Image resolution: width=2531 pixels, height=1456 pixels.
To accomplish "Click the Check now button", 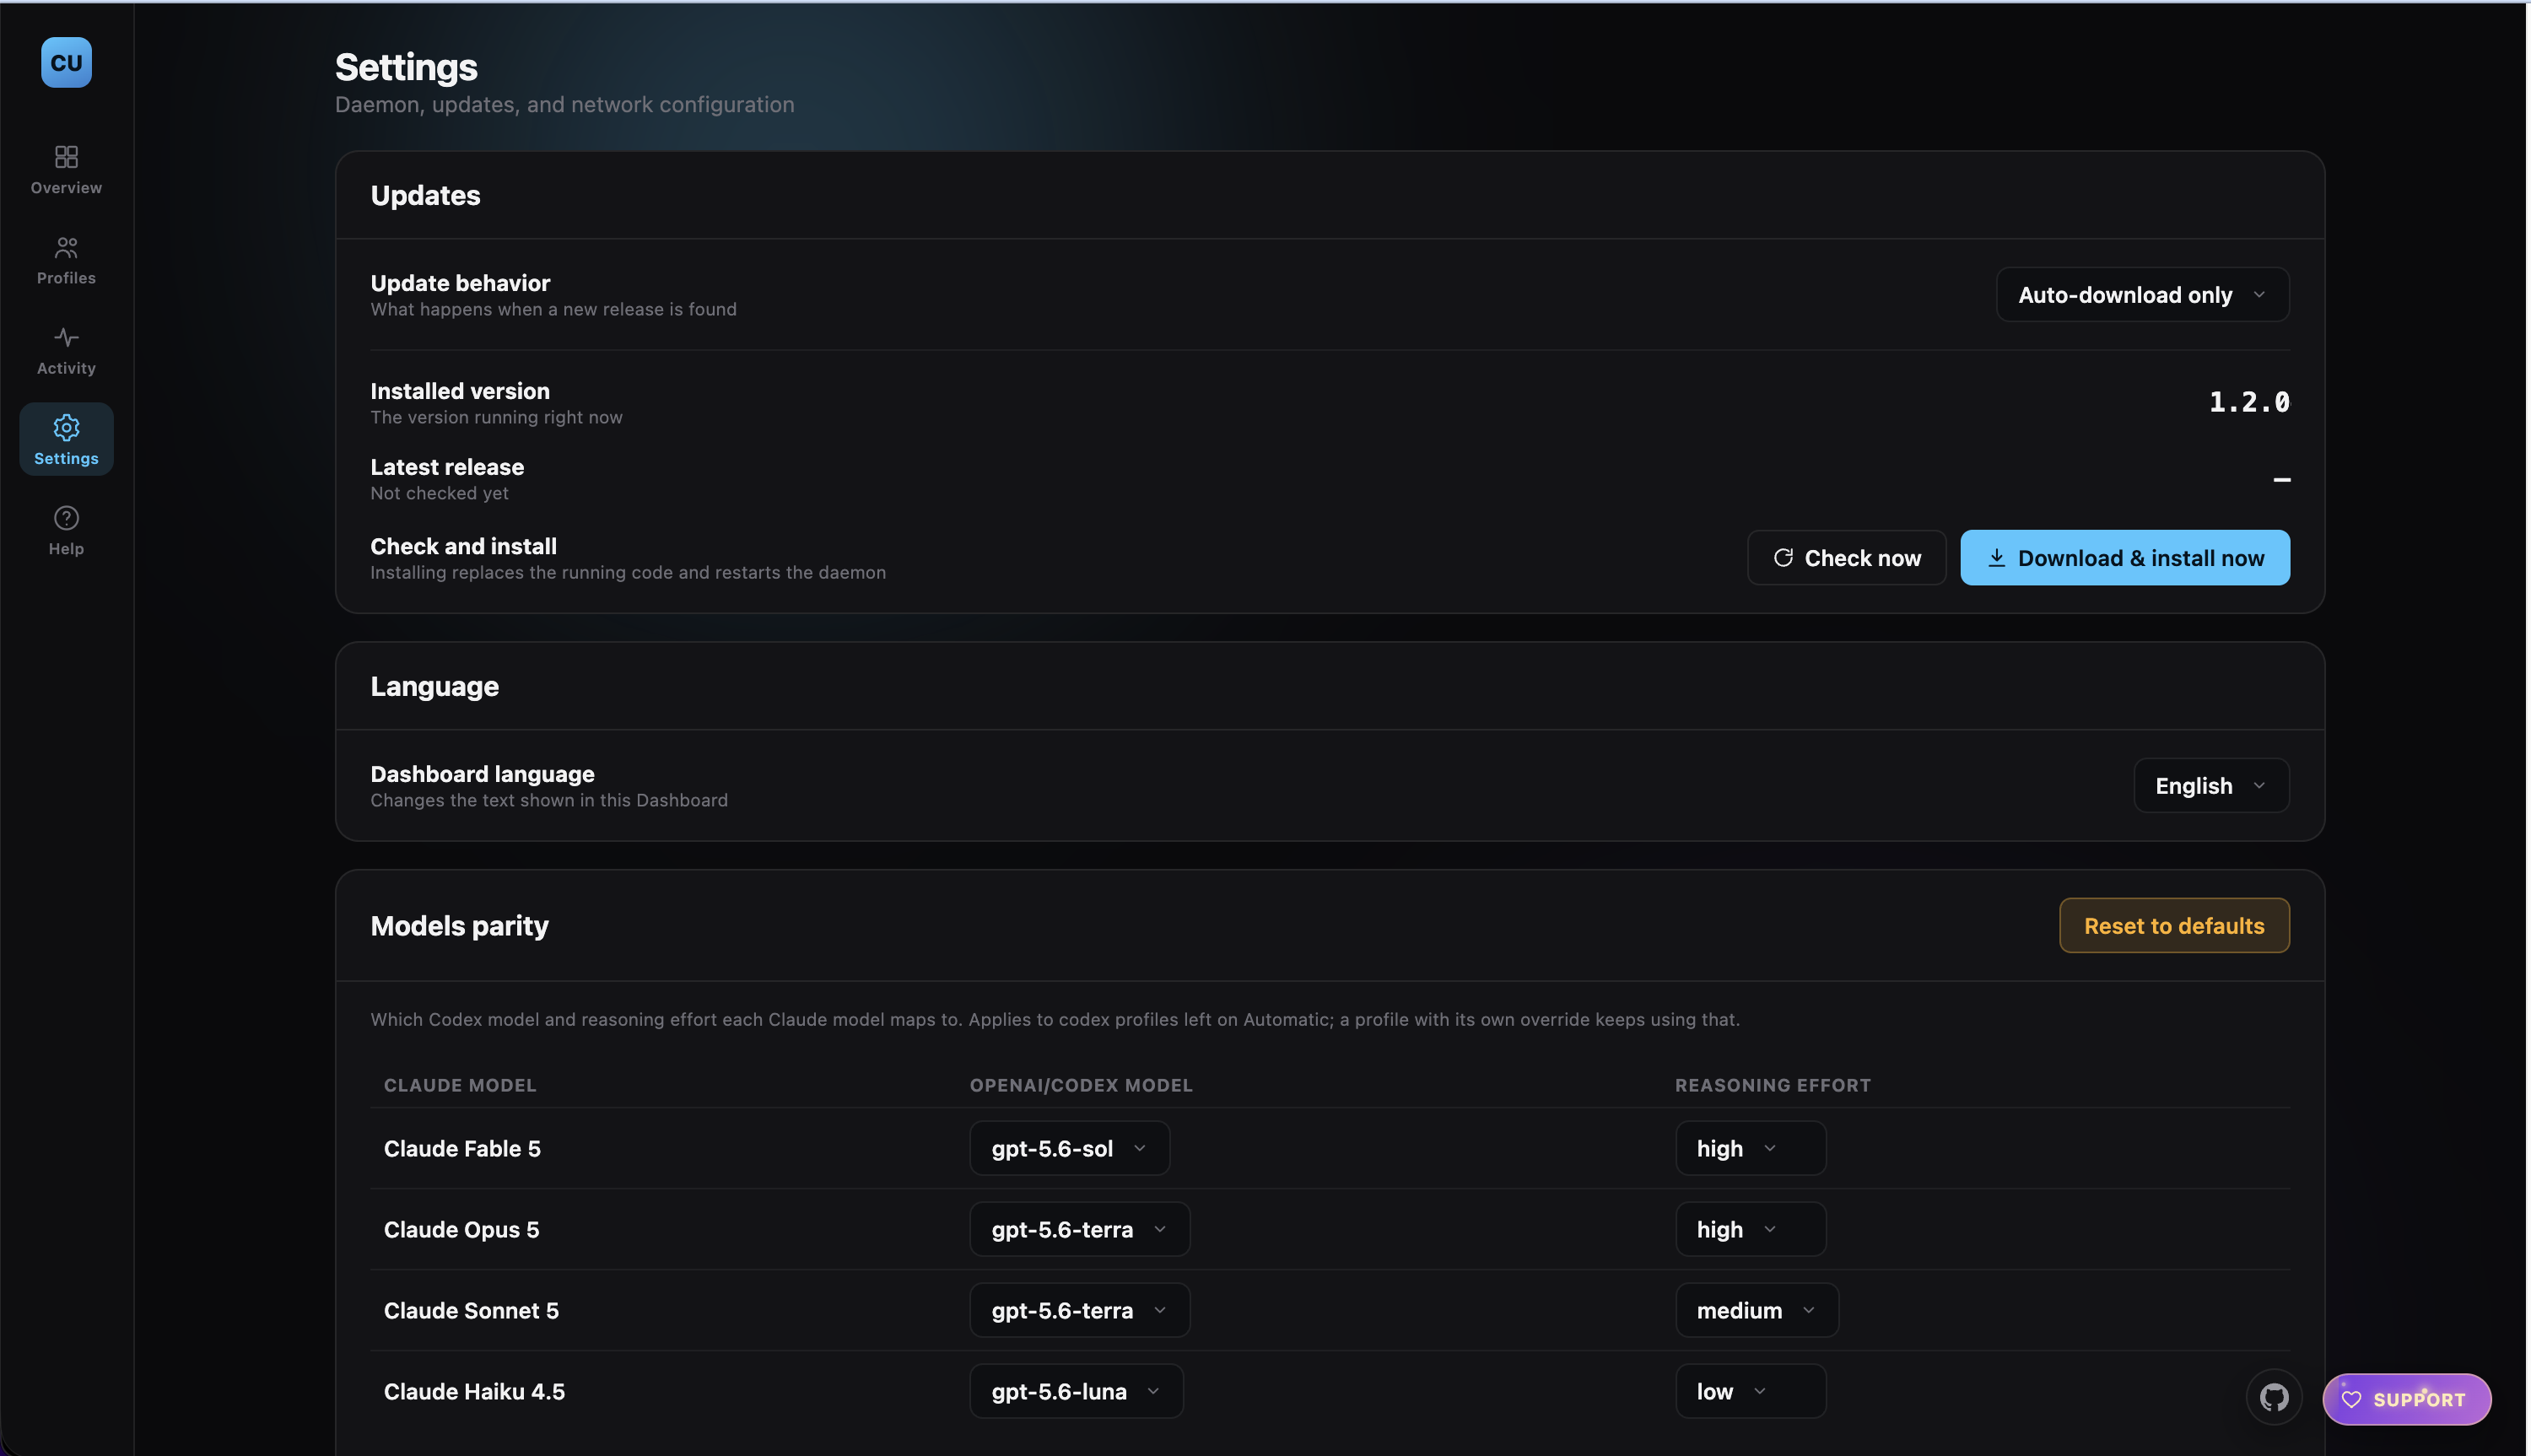I will click(1846, 557).
